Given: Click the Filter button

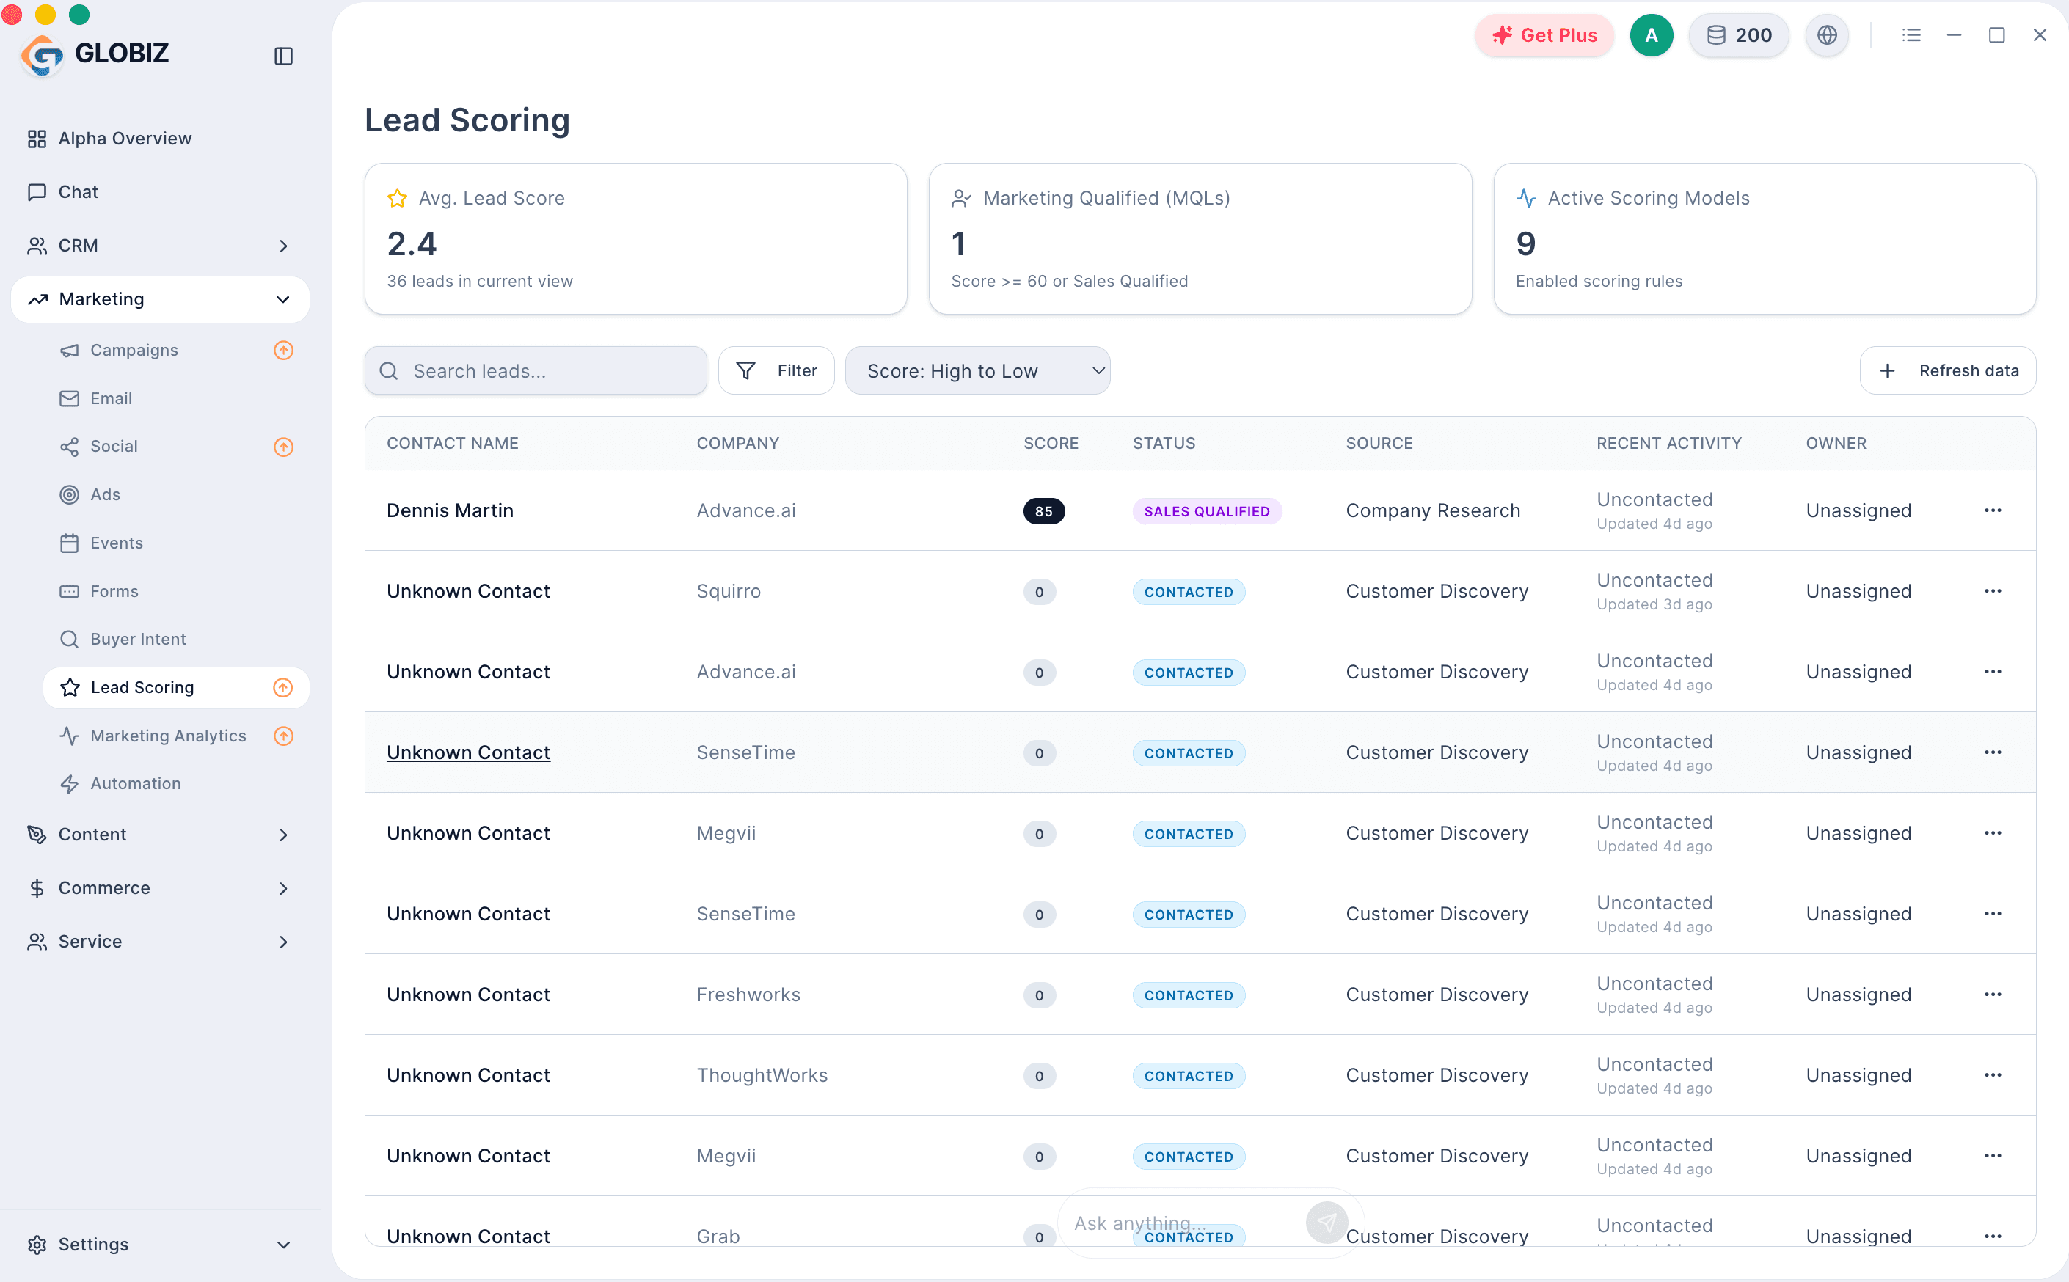Looking at the screenshot, I should [x=776, y=370].
